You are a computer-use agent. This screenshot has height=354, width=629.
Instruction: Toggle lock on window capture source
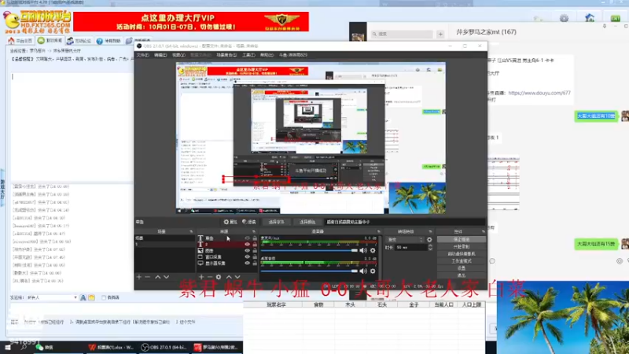tap(255, 257)
